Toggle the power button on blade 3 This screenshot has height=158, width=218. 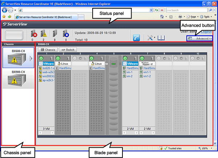[x=75, y=58]
